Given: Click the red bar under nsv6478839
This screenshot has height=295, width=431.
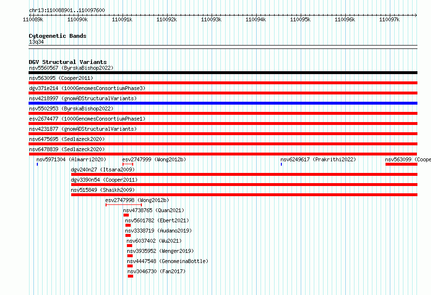Looking at the screenshot, I should click(x=223, y=154).
